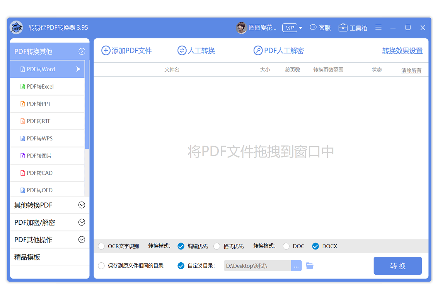Choose DOC output format
Viewport: 433px width, 294px height.
[286, 246]
